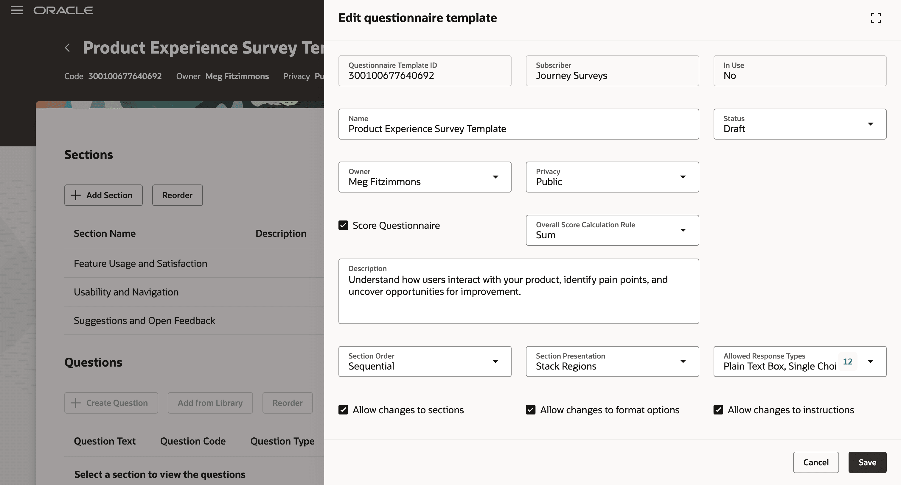Open the Allowed Response Types dropdown
The image size is (901, 485).
tap(871, 362)
